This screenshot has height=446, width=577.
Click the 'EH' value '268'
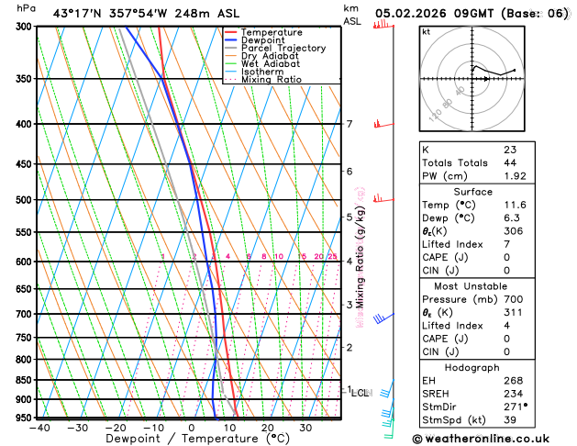point(514,381)
